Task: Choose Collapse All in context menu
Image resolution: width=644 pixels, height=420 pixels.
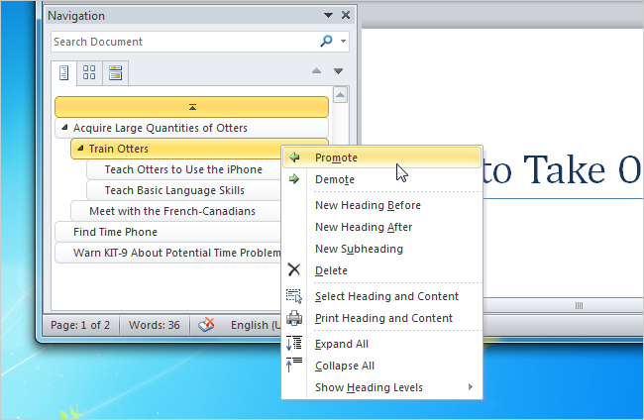Action: pyautogui.click(x=381, y=366)
